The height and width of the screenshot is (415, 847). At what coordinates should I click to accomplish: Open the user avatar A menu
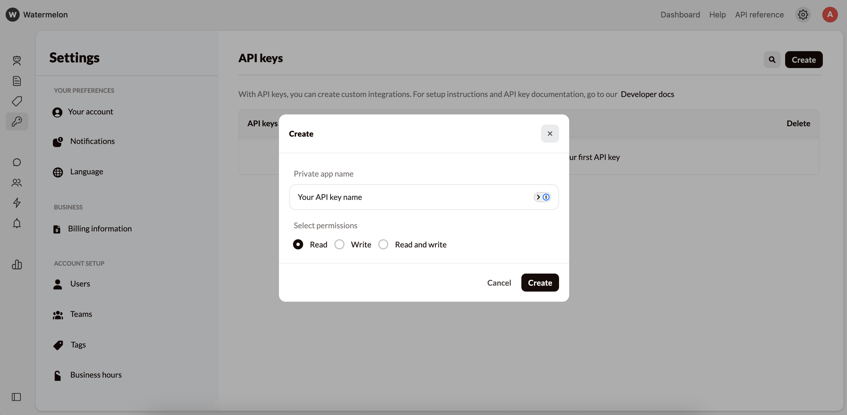pos(830,14)
